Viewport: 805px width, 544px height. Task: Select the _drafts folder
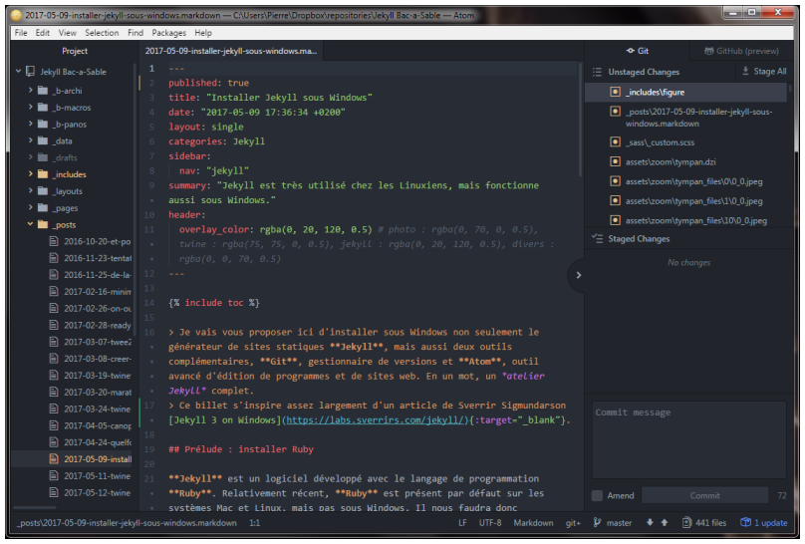pyautogui.click(x=64, y=157)
